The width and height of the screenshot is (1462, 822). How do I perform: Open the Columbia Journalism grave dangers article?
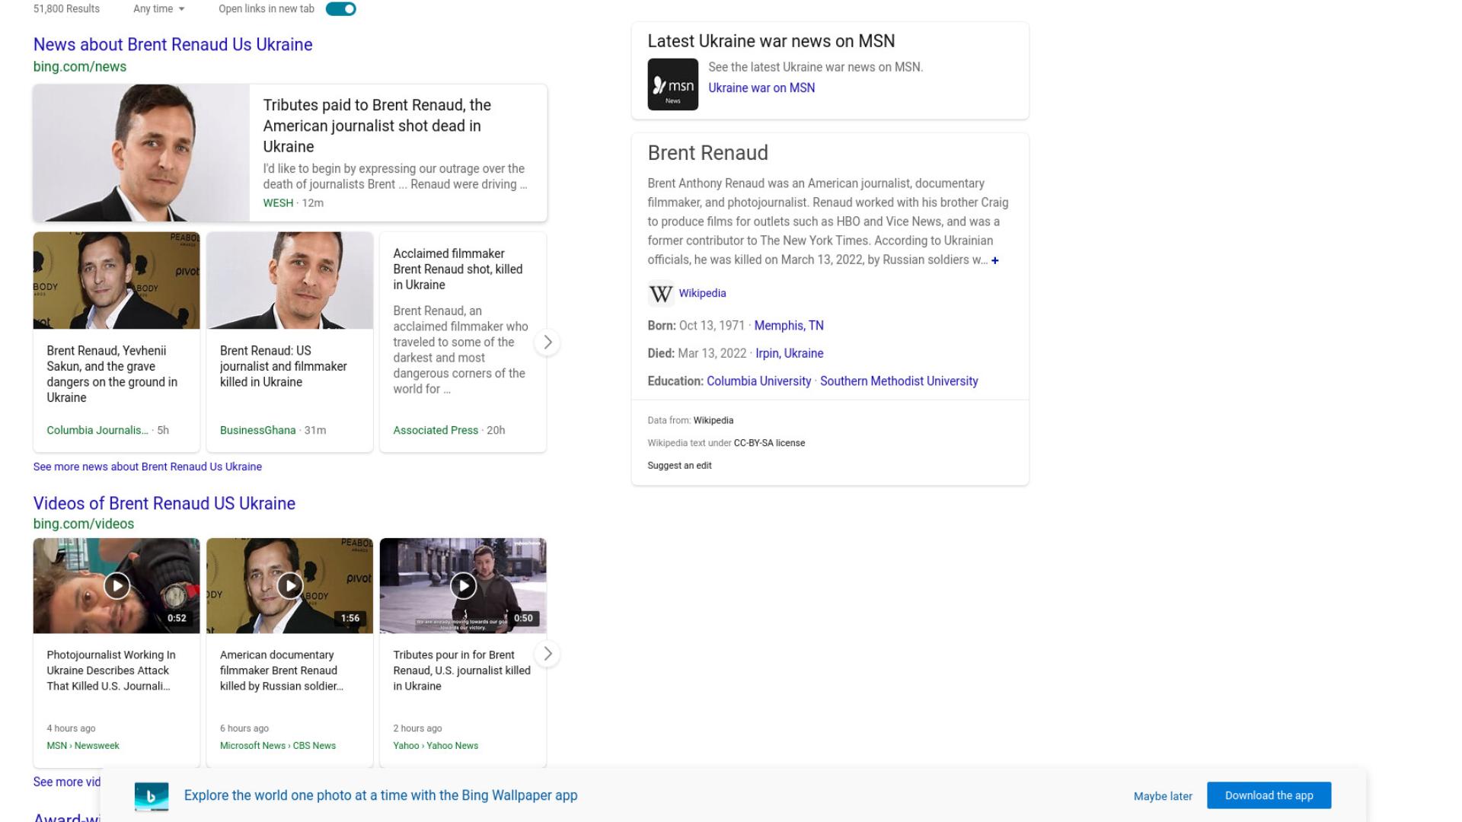[112, 374]
